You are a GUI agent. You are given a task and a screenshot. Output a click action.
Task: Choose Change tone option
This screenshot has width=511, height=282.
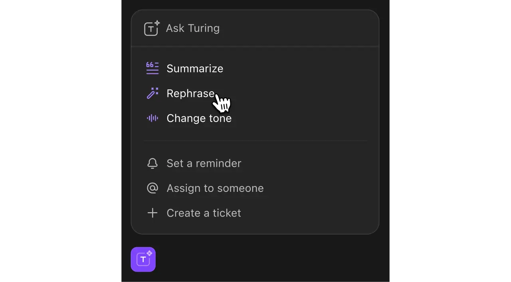199,118
